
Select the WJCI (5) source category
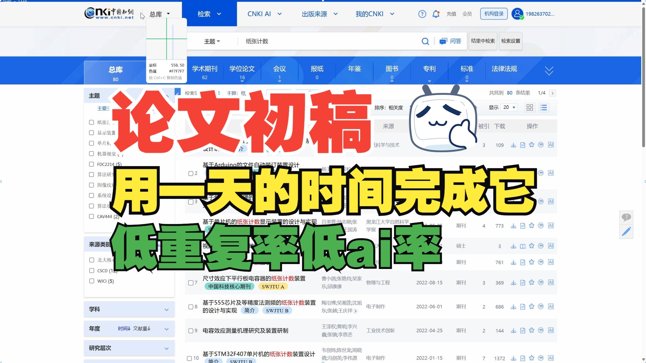pos(91,281)
